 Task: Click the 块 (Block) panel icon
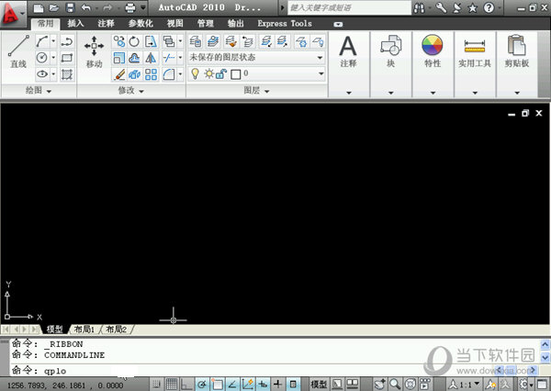click(389, 51)
